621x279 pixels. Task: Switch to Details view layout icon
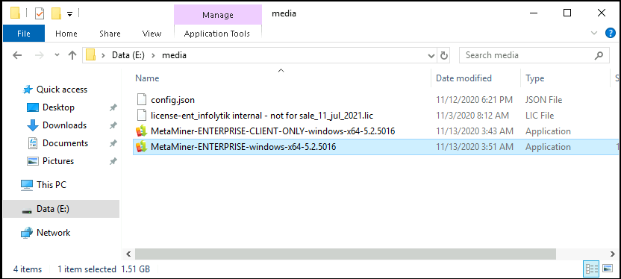(x=591, y=269)
